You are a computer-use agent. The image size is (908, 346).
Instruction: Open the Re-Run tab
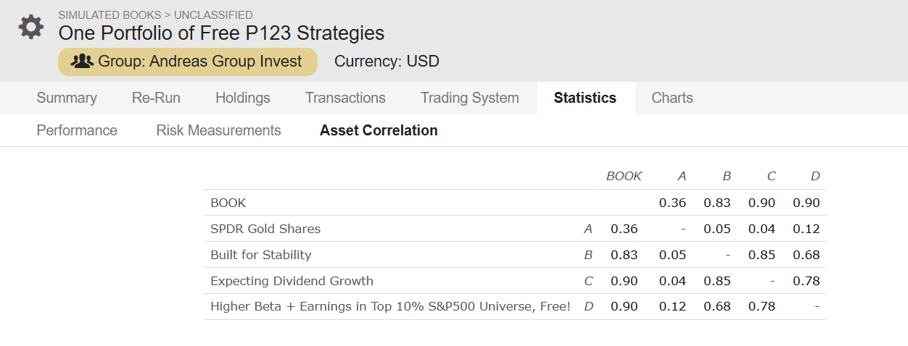tap(156, 98)
